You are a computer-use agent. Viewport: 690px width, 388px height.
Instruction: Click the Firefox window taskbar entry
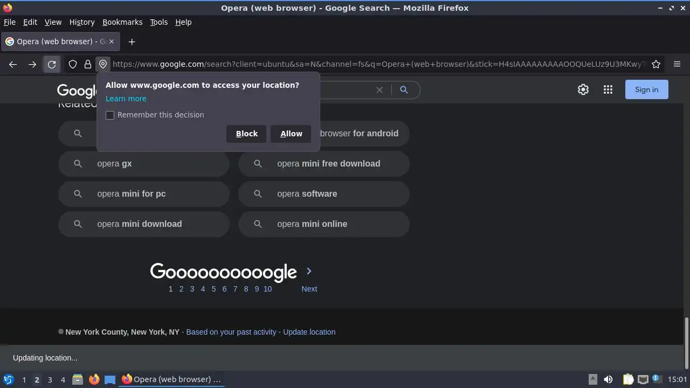point(171,379)
